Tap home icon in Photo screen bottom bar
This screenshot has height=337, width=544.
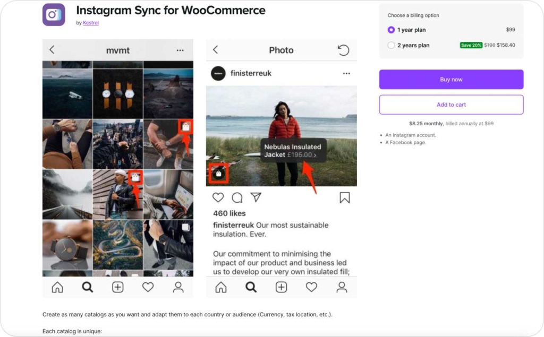coord(220,287)
